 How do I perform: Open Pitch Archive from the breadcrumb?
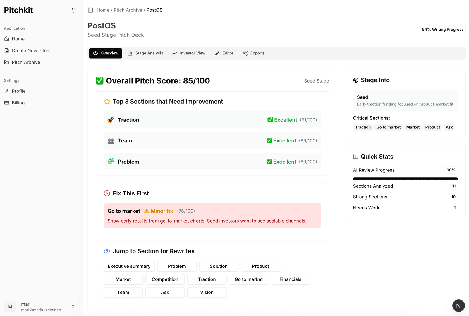[128, 10]
